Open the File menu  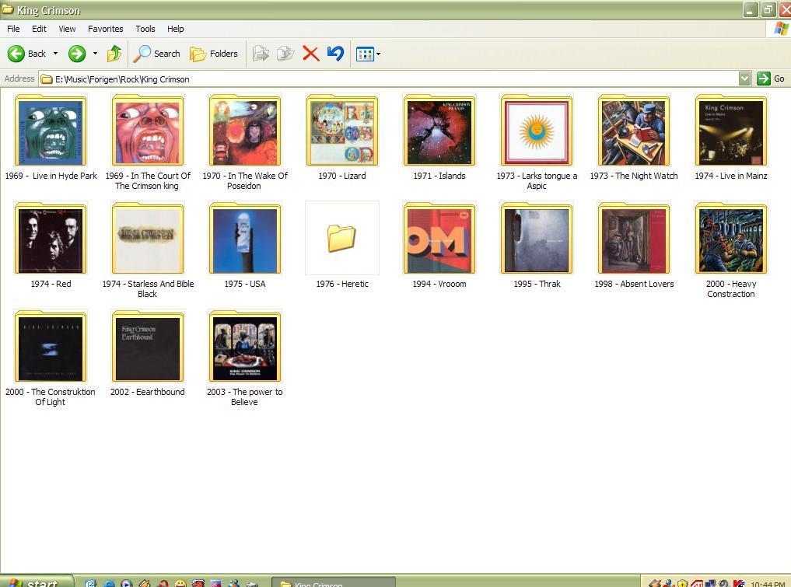pos(14,29)
